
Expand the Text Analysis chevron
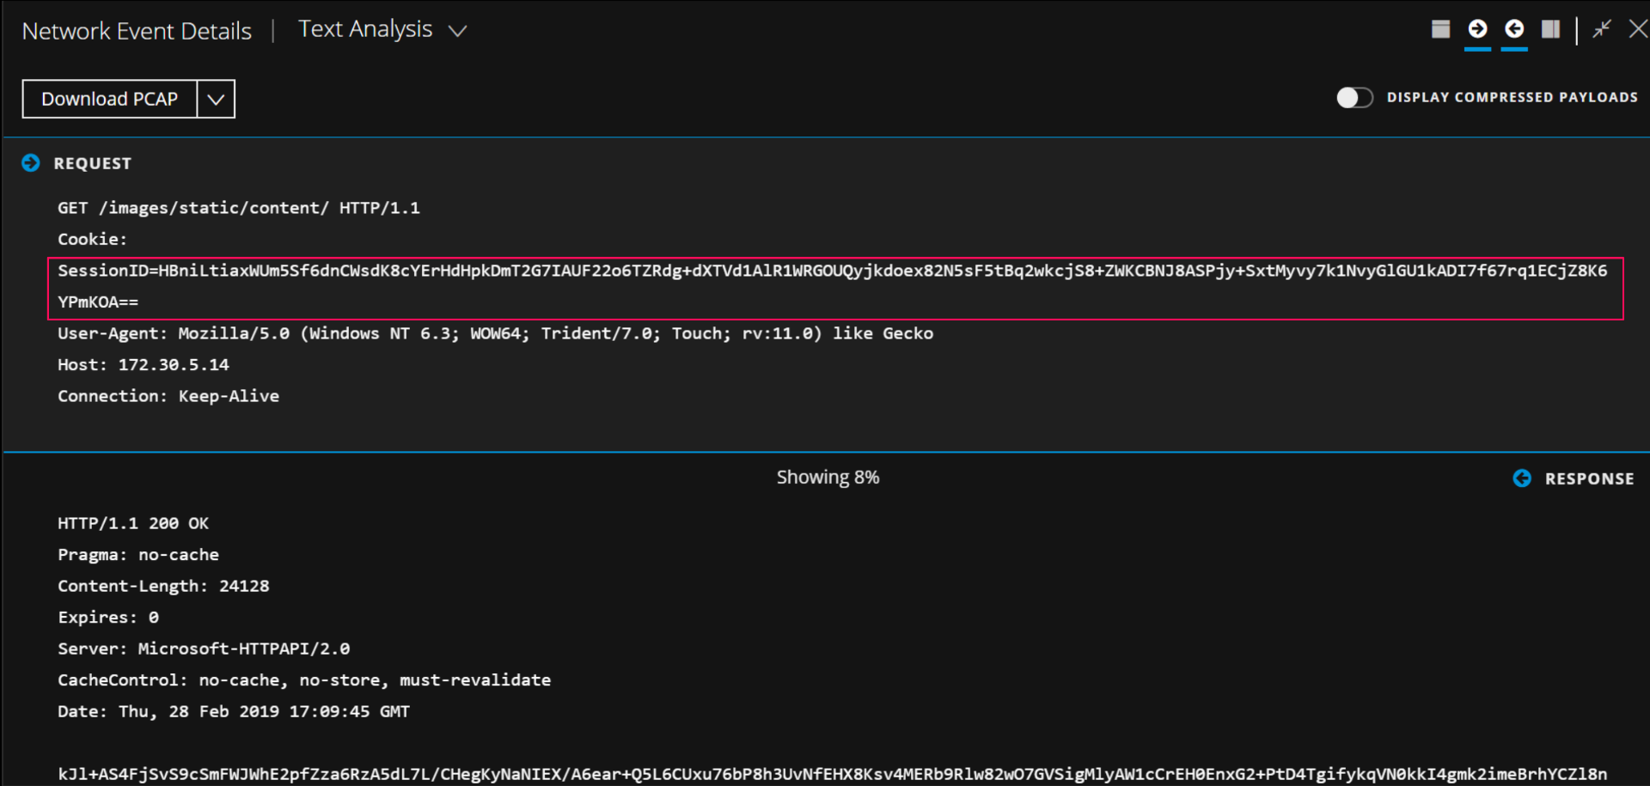(458, 31)
